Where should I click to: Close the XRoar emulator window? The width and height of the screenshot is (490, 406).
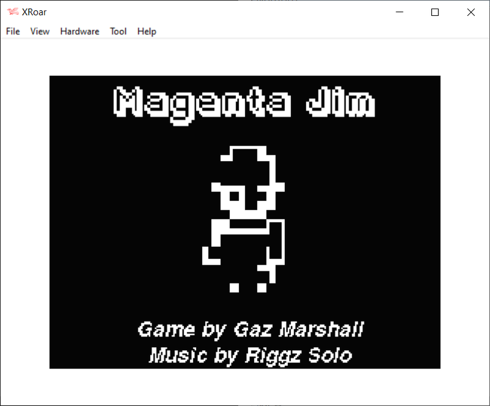point(470,12)
